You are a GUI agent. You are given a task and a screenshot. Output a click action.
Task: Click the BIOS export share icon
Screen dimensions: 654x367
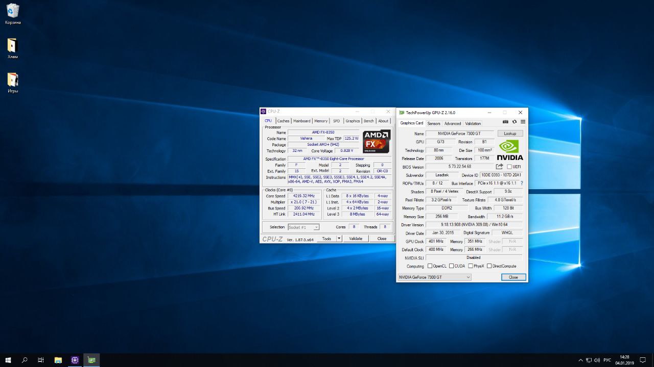499,167
